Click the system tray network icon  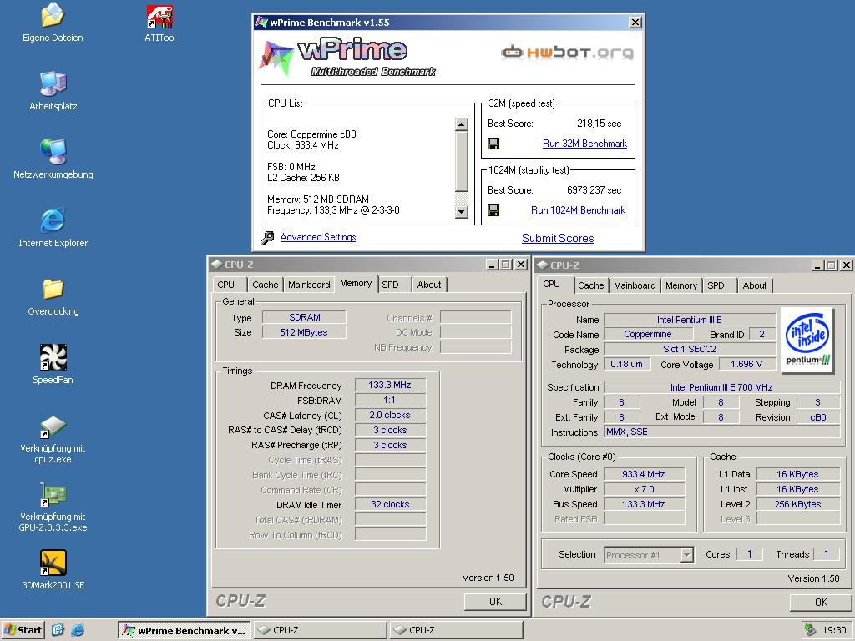pos(810,630)
